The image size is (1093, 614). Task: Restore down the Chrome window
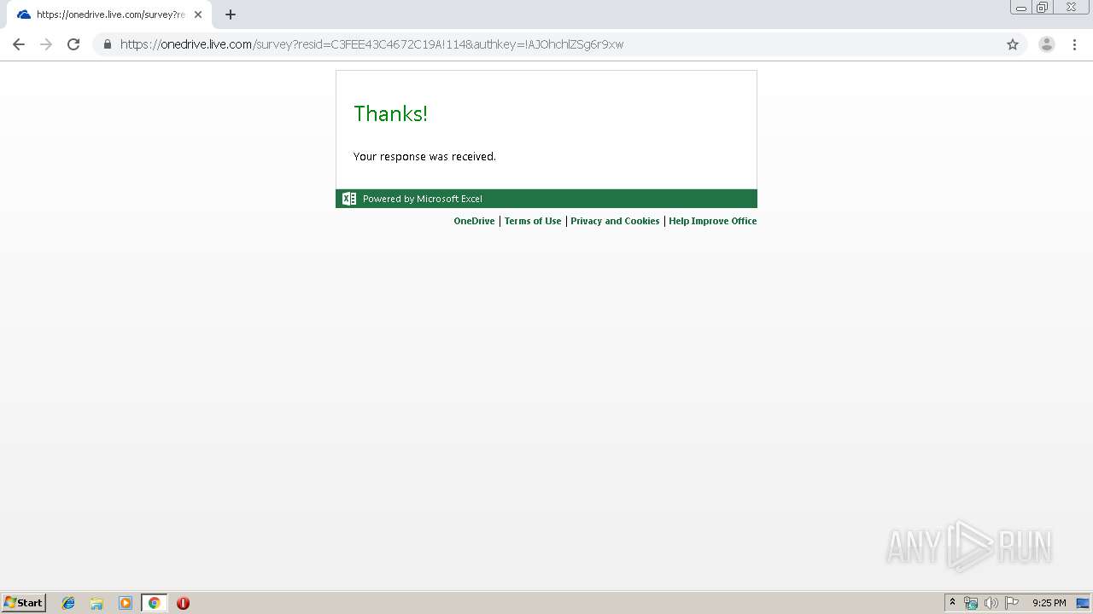(1043, 8)
